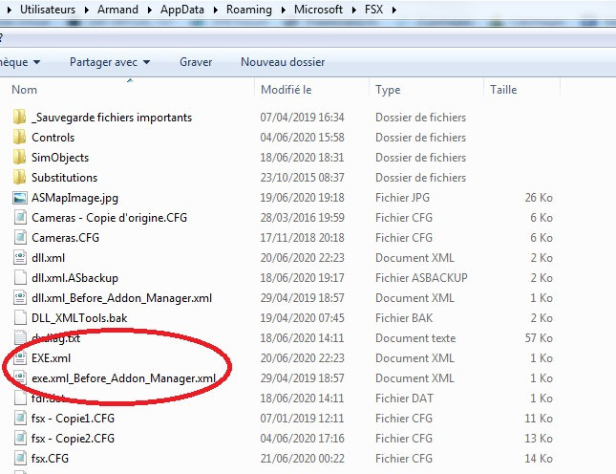This screenshot has width=616, height=474.
Task: Click the 14 Ko size cell
Action: pyautogui.click(x=539, y=459)
